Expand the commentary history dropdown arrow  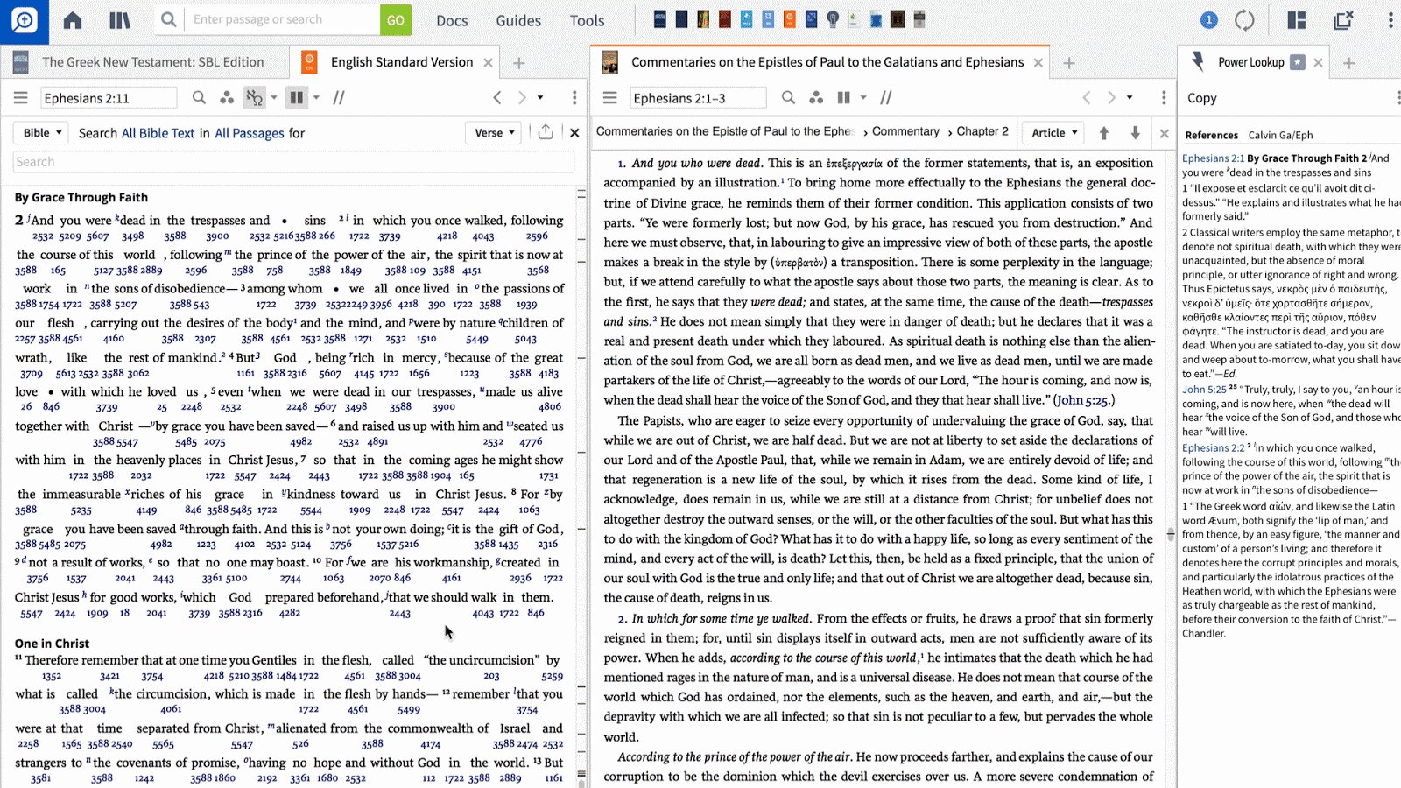pyautogui.click(x=1130, y=98)
